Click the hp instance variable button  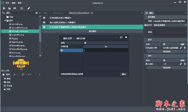[x=106, y=46]
